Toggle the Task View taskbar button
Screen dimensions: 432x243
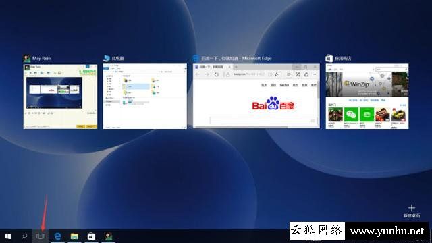(x=40, y=236)
